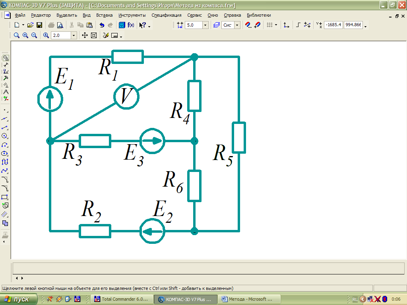Select the Circle drawing tool
Screen dimensions: 407x305
point(5,136)
